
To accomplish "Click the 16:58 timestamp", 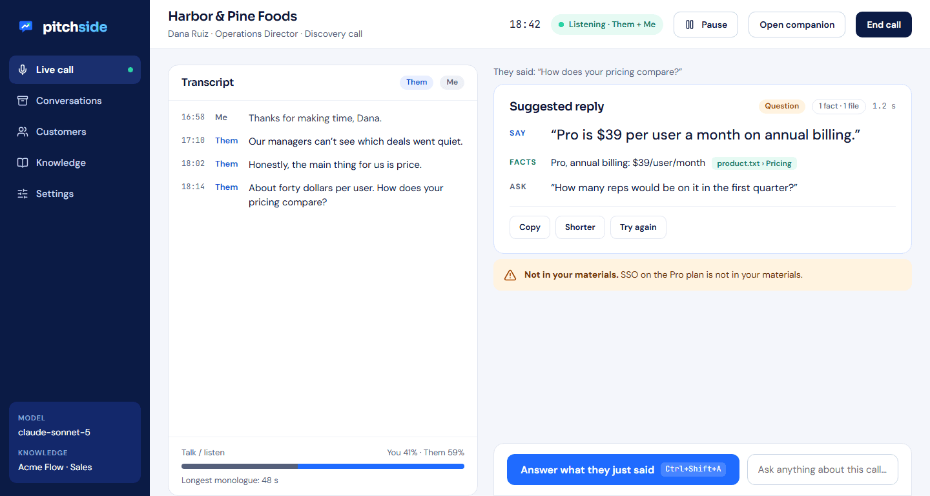I will point(193,118).
